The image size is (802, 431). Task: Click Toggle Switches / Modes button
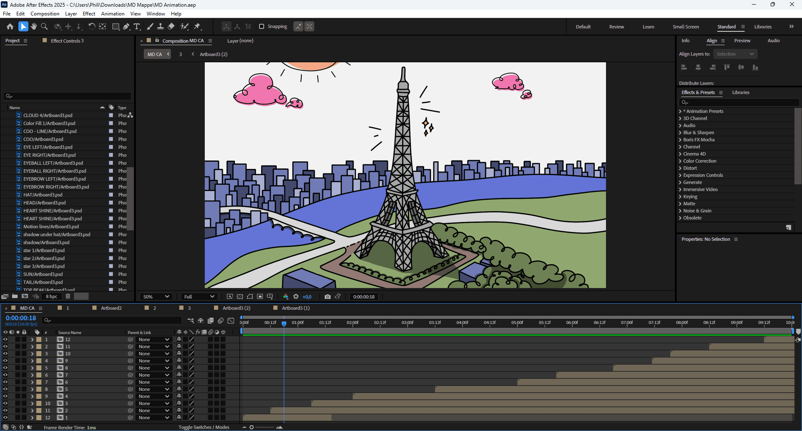tap(204, 427)
